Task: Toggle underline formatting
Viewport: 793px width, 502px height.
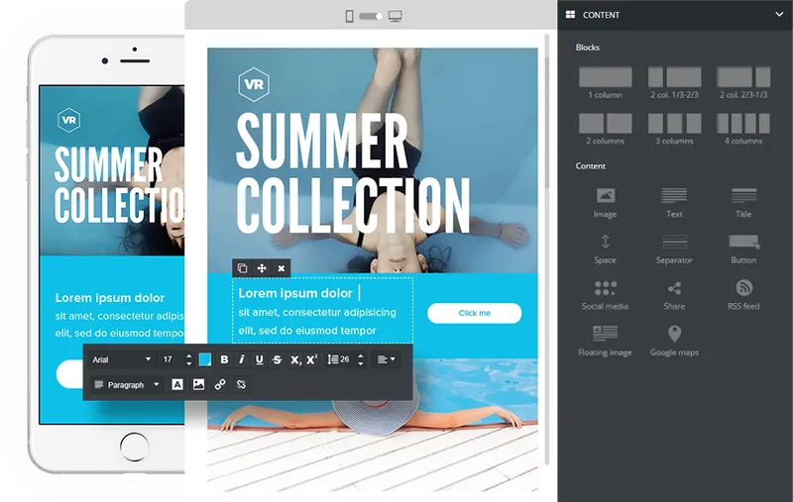Action: 260,359
